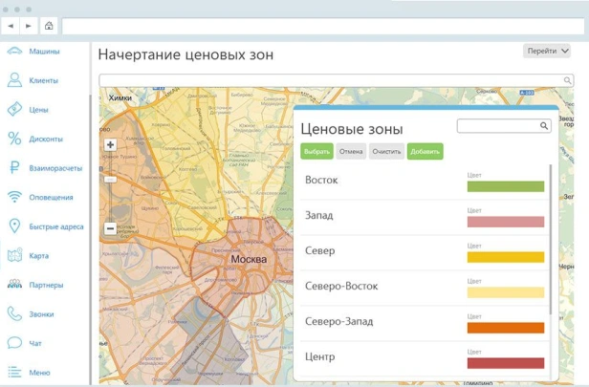Image resolution: width=589 pixels, height=387 pixels.
Task: Click the green color swatch for Восток
Action: 505,186
